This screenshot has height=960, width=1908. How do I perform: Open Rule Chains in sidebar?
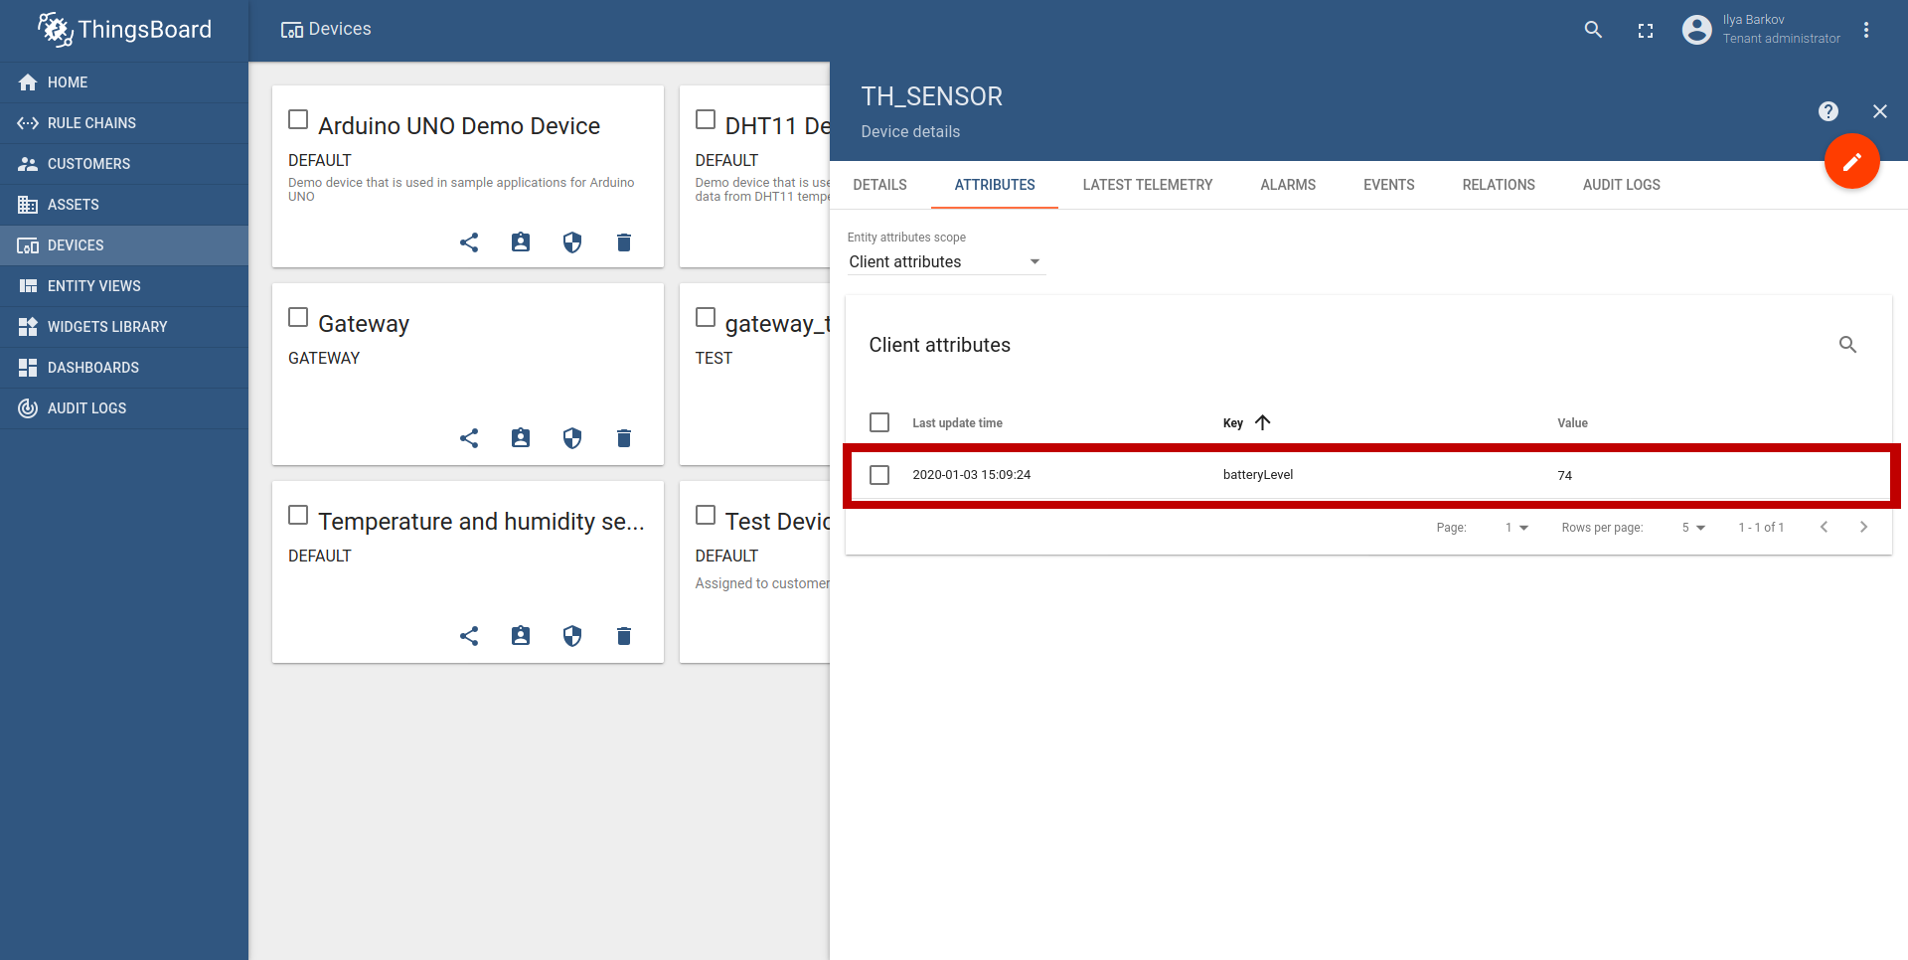tap(124, 123)
